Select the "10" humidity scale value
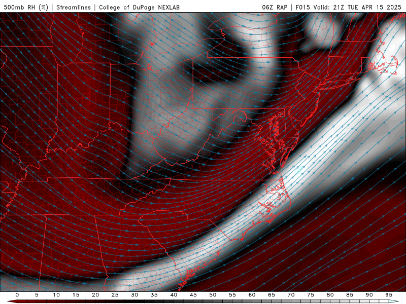The height and width of the screenshot is (304, 406). (x=56, y=295)
